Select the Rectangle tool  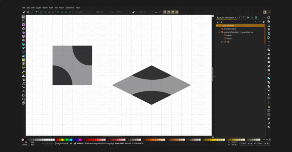(23, 25)
